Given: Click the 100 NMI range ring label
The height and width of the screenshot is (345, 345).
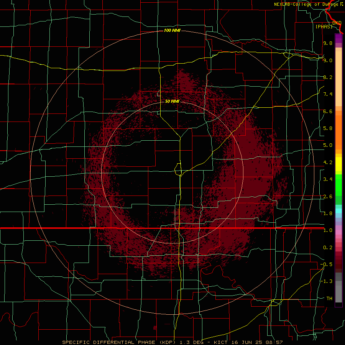Looking at the screenshot, I should 172,30.
